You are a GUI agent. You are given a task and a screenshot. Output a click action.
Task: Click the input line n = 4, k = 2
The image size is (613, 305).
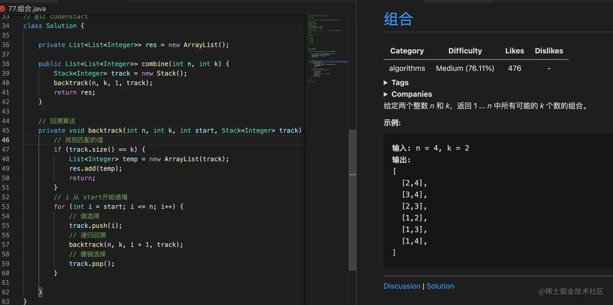click(431, 148)
